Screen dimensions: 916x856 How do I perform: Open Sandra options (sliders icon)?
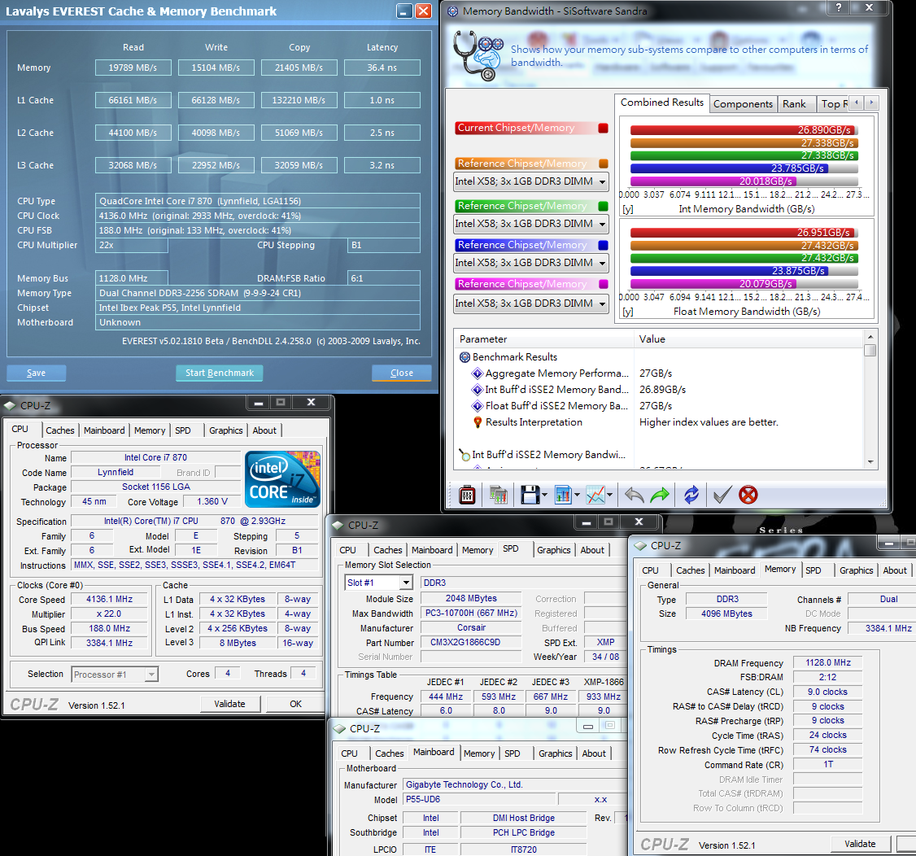[x=468, y=495]
